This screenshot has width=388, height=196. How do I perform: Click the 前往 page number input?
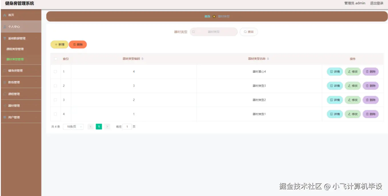pyautogui.click(x=127, y=127)
